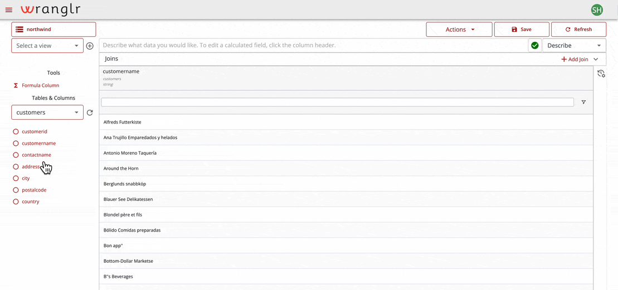Open the customers table dropdown

(47, 112)
